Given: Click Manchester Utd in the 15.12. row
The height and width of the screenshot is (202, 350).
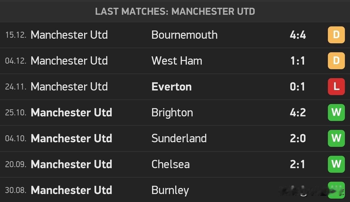Looking at the screenshot, I should coord(69,35).
